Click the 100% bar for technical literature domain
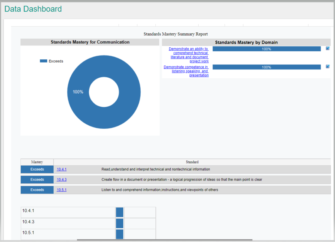The height and width of the screenshot is (242, 335). 266,49
